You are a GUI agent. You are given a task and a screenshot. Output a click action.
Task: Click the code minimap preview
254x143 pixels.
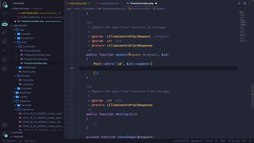click(244, 27)
